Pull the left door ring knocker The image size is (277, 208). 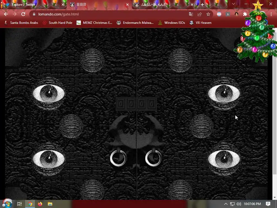pos(118,158)
